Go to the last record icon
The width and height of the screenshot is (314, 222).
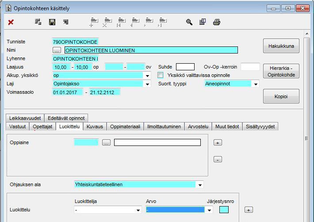tap(162, 22)
